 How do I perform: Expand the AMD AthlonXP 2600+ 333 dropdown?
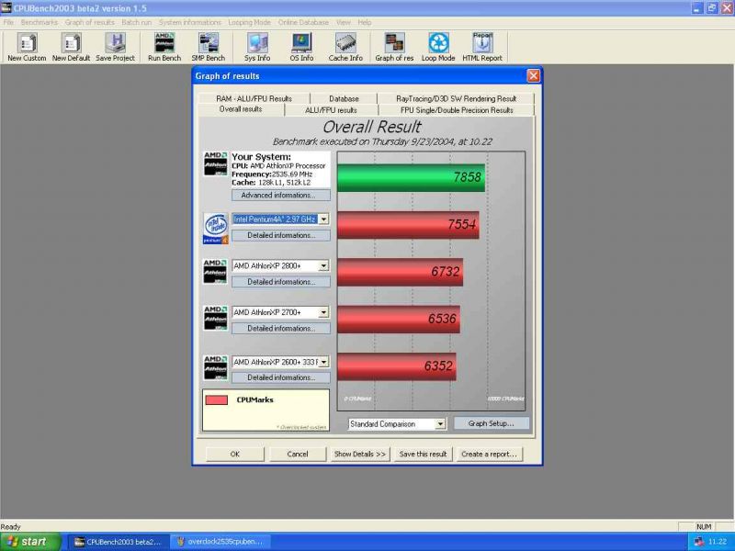(323, 362)
